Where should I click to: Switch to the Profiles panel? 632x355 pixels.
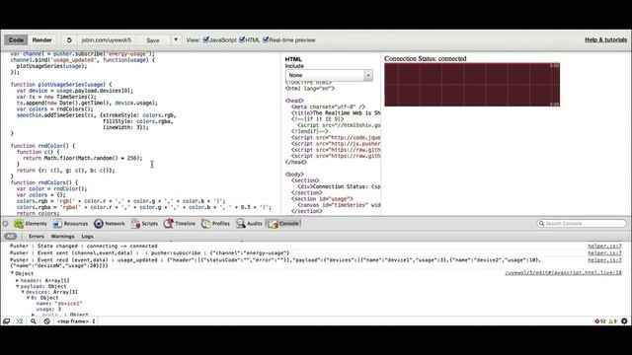(215, 224)
